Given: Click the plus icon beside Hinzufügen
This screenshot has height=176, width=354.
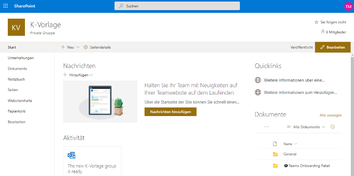Looking at the screenshot, I should point(65,75).
